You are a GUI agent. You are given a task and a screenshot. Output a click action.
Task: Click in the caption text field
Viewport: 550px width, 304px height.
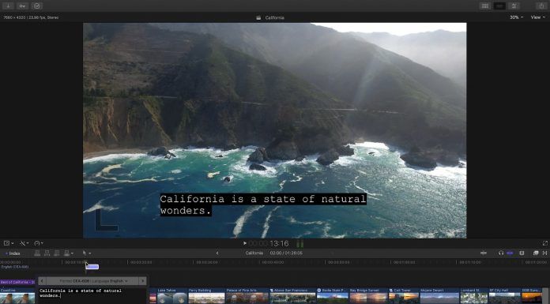[92, 295]
